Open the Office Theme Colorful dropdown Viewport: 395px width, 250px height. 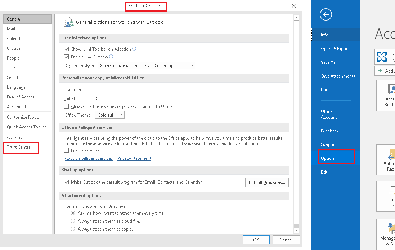click(x=109, y=115)
